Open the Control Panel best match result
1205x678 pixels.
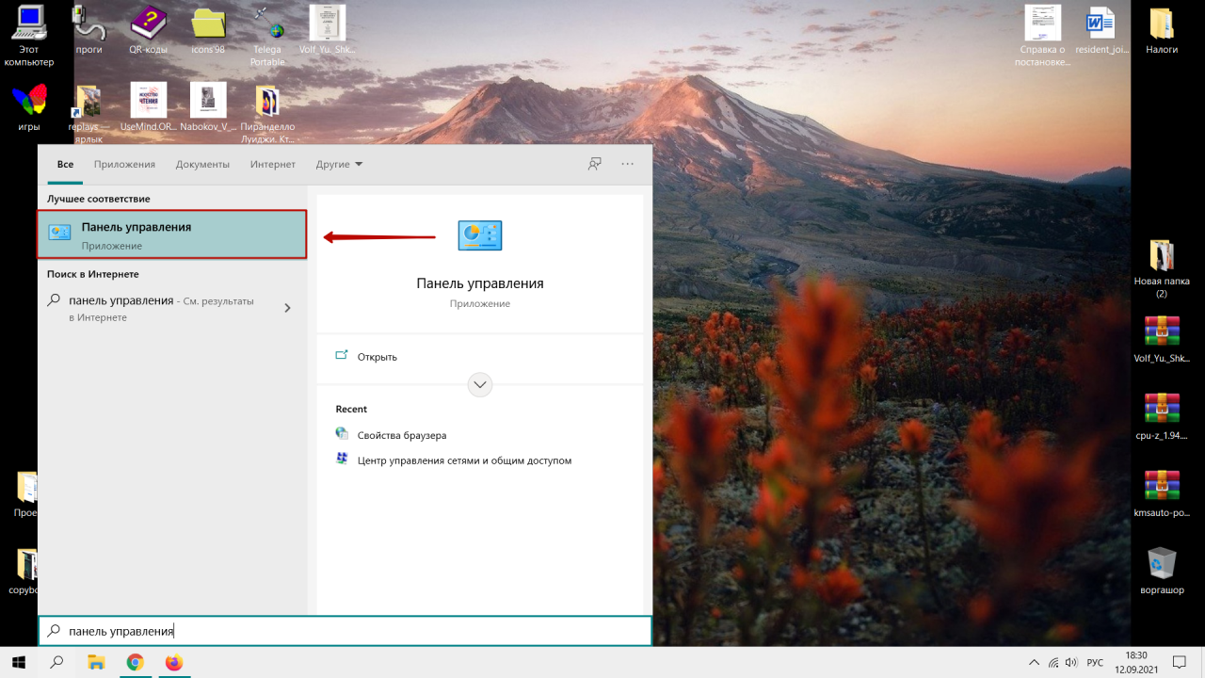click(x=172, y=234)
